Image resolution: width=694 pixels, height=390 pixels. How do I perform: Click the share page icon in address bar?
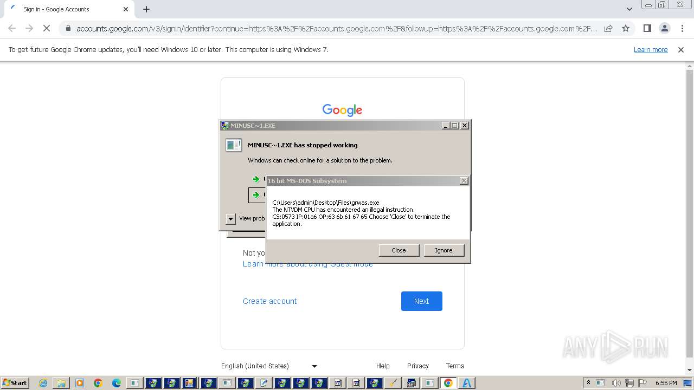[x=608, y=28]
